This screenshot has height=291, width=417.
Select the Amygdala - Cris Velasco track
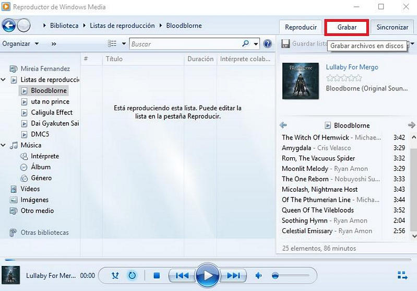coord(343,148)
